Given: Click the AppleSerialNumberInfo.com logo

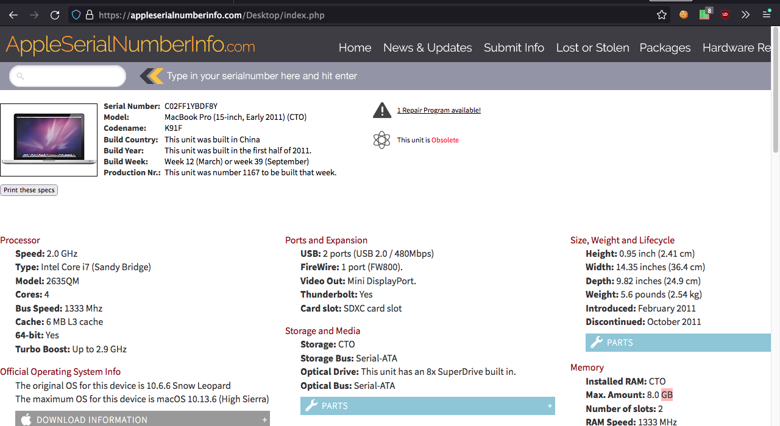Looking at the screenshot, I should (x=130, y=44).
